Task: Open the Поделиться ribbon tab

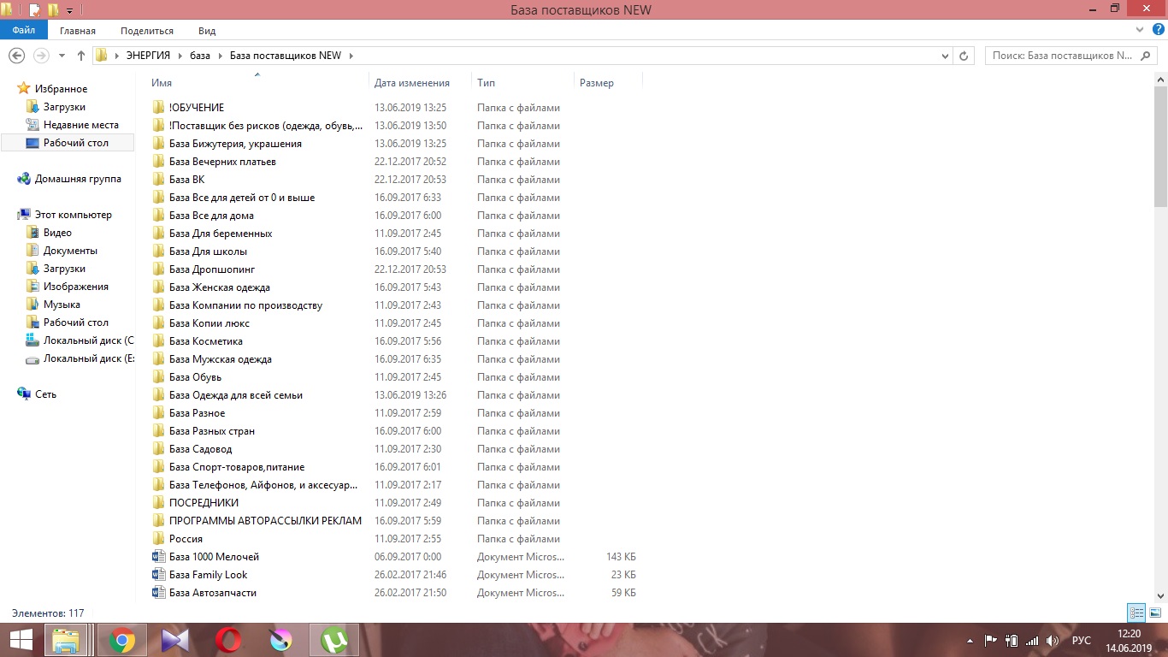Action: coord(147,31)
